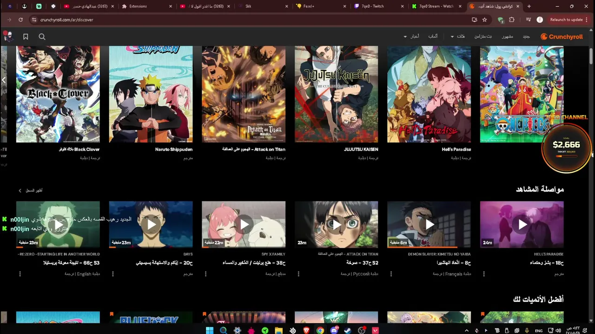Play Hell's Paradise episode 18 thumbnail
The width and height of the screenshot is (595, 334).
click(522, 225)
